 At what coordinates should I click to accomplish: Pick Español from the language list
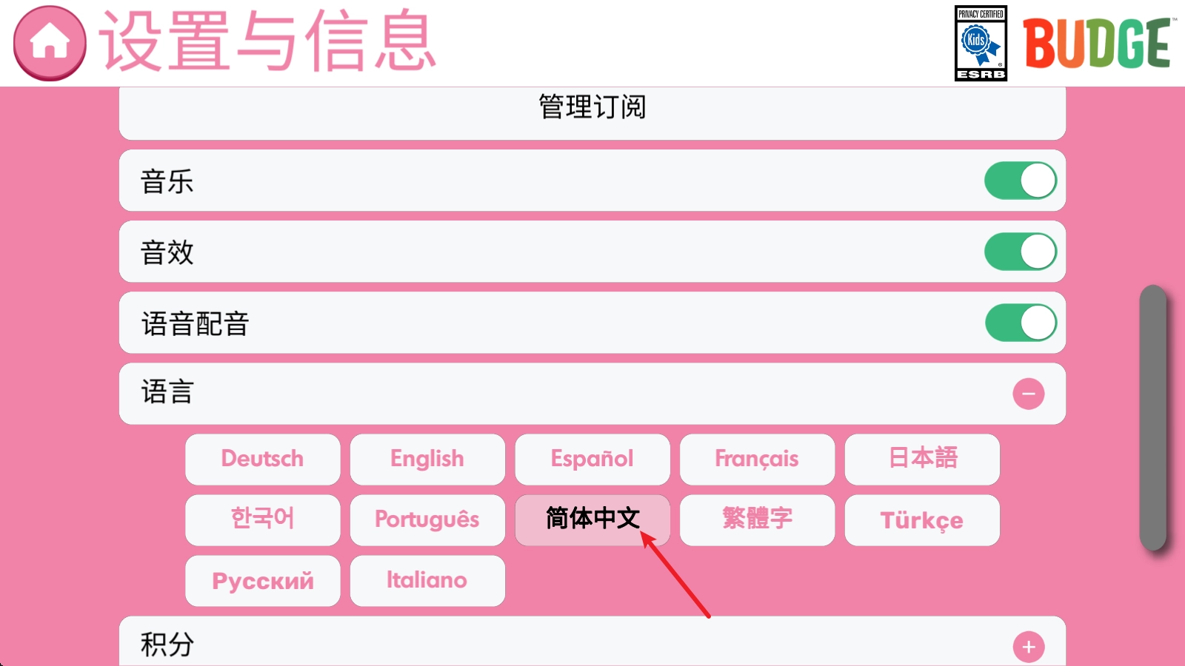pyautogui.click(x=592, y=459)
